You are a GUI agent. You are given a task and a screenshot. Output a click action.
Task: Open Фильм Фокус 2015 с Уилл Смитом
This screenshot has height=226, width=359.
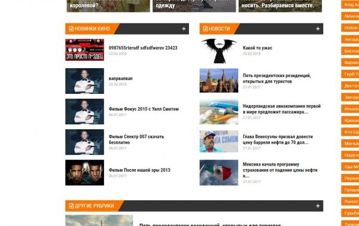click(x=144, y=109)
